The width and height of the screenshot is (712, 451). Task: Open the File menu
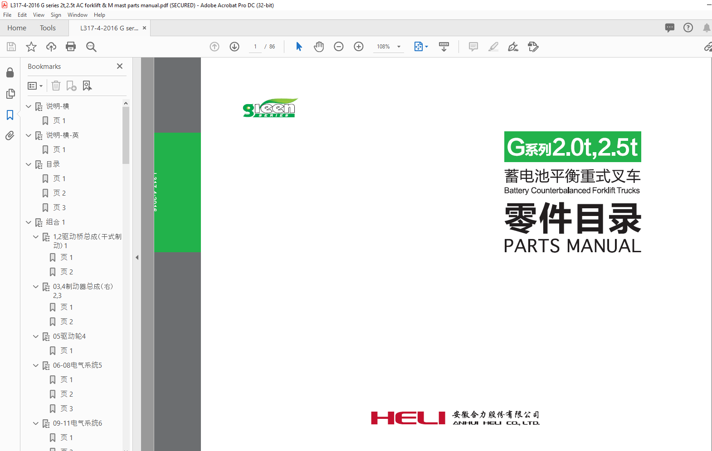pyautogui.click(x=7, y=15)
